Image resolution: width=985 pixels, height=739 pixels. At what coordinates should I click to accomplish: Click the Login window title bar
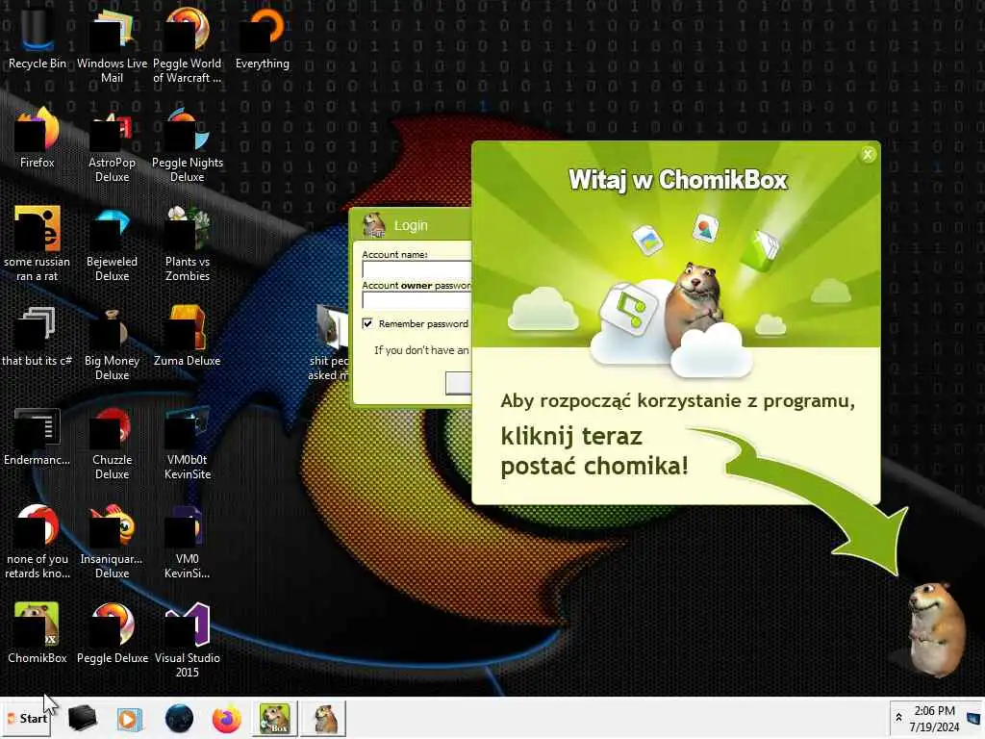pyautogui.click(x=411, y=225)
